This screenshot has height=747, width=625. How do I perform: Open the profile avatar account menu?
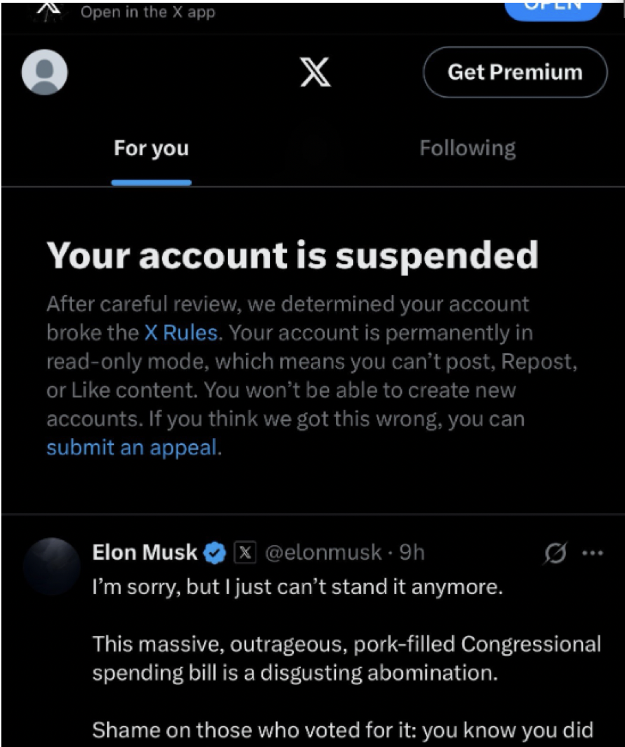coord(45,72)
